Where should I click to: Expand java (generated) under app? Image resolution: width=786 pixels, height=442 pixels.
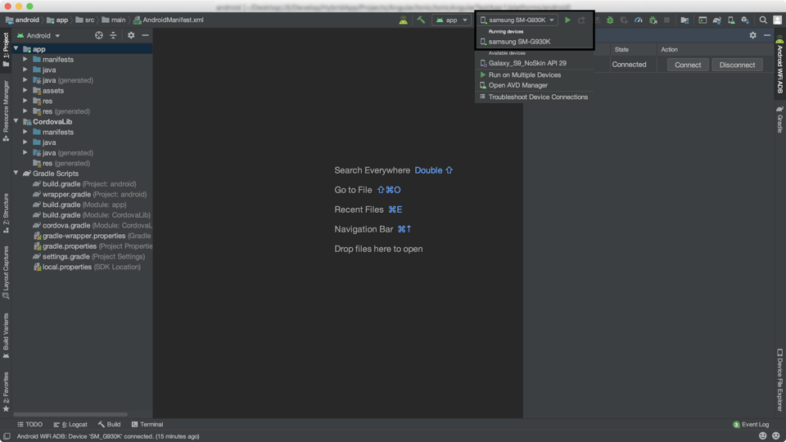pyautogui.click(x=25, y=79)
